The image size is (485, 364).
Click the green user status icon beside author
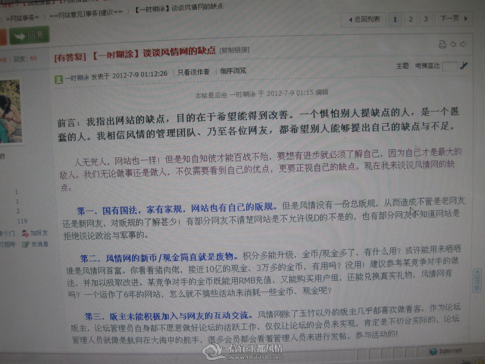pyautogui.click(x=59, y=80)
